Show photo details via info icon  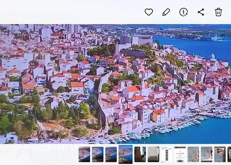click(183, 12)
